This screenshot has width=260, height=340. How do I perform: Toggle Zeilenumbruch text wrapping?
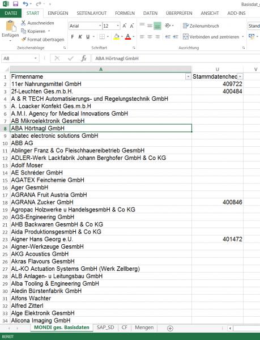click(x=201, y=26)
